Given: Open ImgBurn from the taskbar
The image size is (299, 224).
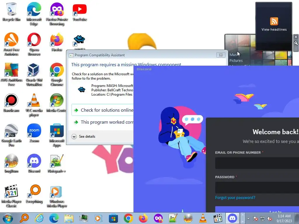Looking at the screenshot, I should (x=188, y=218).
